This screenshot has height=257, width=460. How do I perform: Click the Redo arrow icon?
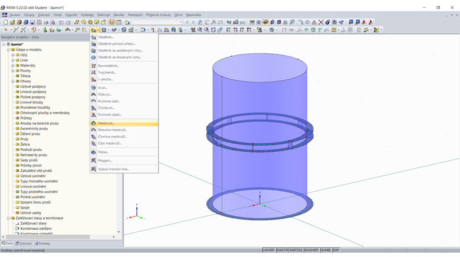click(x=68, y=22)
